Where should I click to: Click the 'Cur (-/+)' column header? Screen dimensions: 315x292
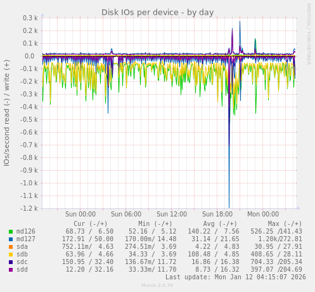click(x=91, y=224)
